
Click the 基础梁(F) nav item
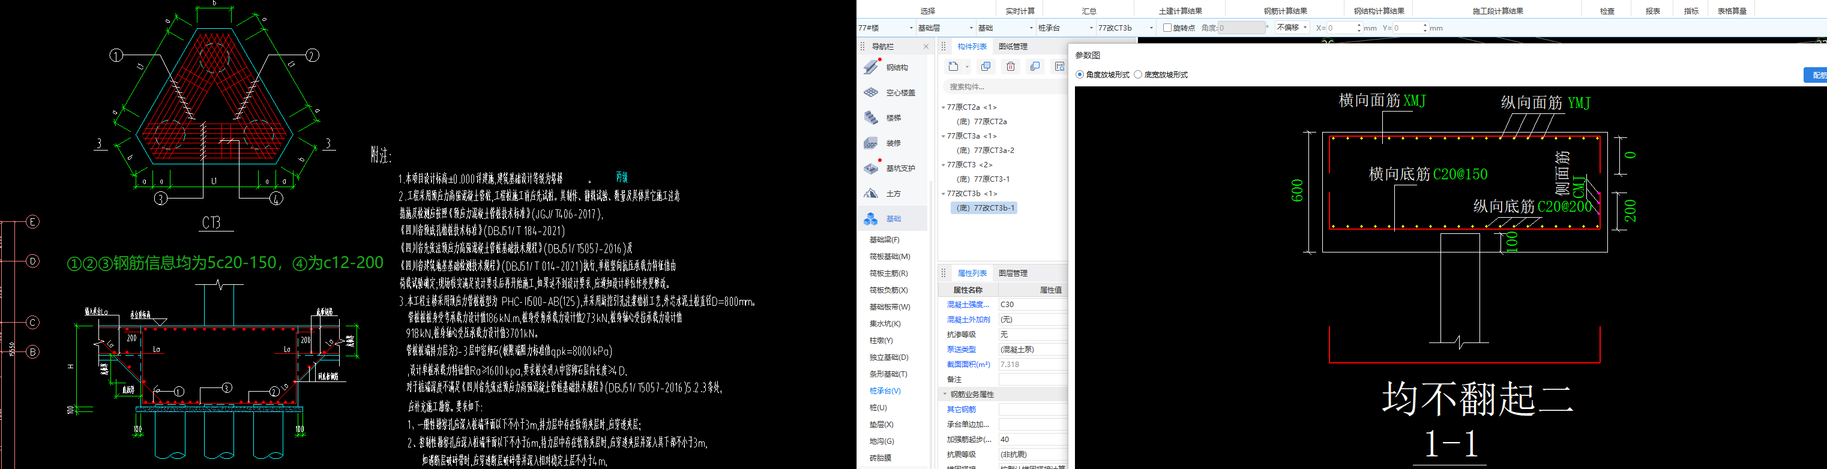click(885, 240)
